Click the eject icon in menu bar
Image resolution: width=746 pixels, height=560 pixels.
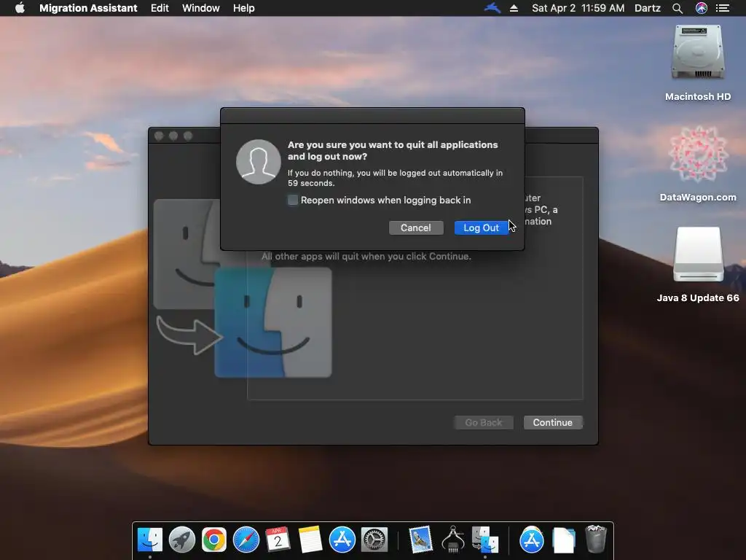(514, 8)
